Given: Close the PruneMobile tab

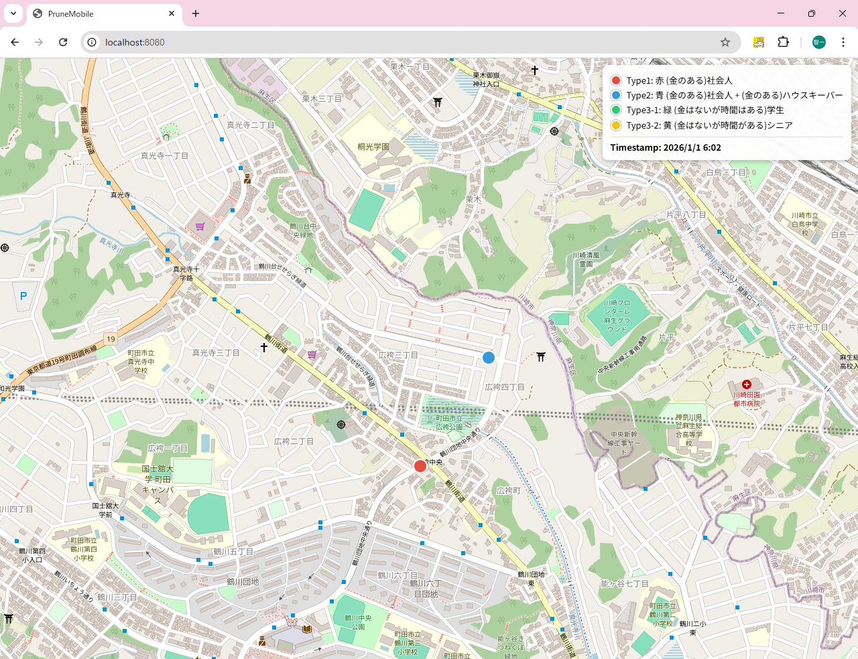Looking at the screenshot, I should click(172, 13).
